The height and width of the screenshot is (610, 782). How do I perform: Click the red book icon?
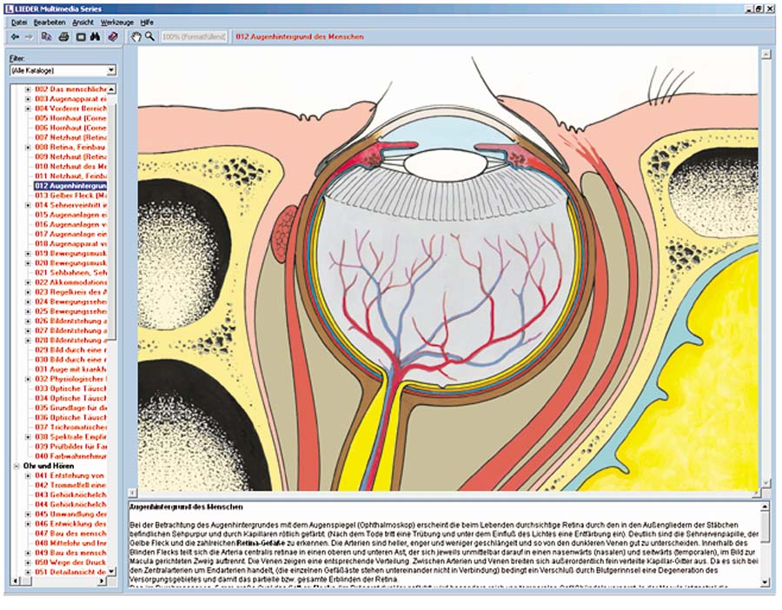pyautogui.click(x=112, y=36)
